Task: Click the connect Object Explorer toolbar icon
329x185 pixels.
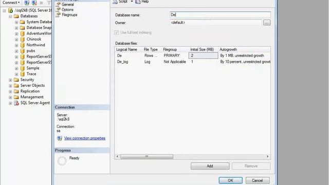Action: coord(27,3)
